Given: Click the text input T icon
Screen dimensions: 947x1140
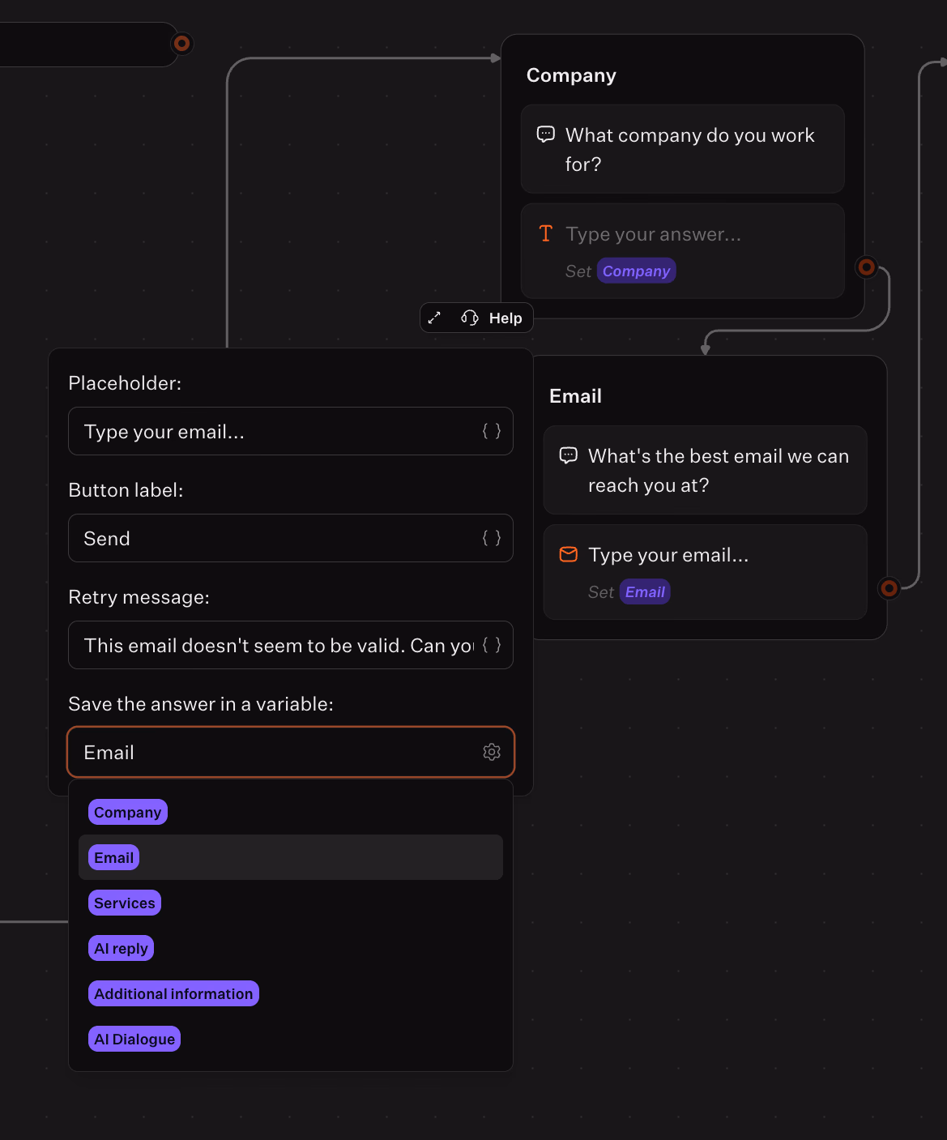Looking at the screenshot, I should (546, 234).
